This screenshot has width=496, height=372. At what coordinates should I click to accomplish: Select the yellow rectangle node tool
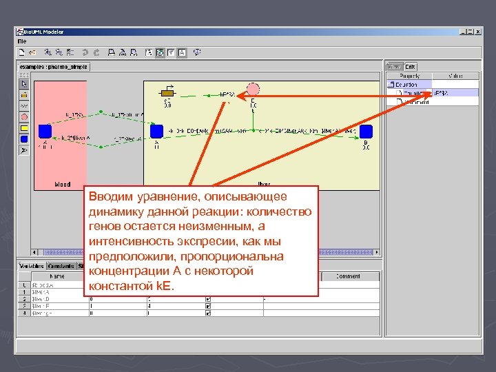tap(24, 128)
